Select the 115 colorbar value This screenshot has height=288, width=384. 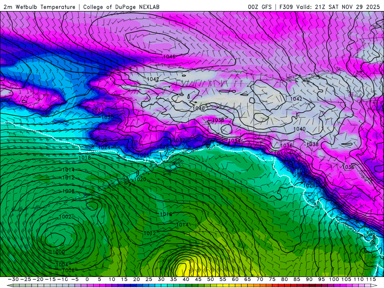[x=371, y=279]
